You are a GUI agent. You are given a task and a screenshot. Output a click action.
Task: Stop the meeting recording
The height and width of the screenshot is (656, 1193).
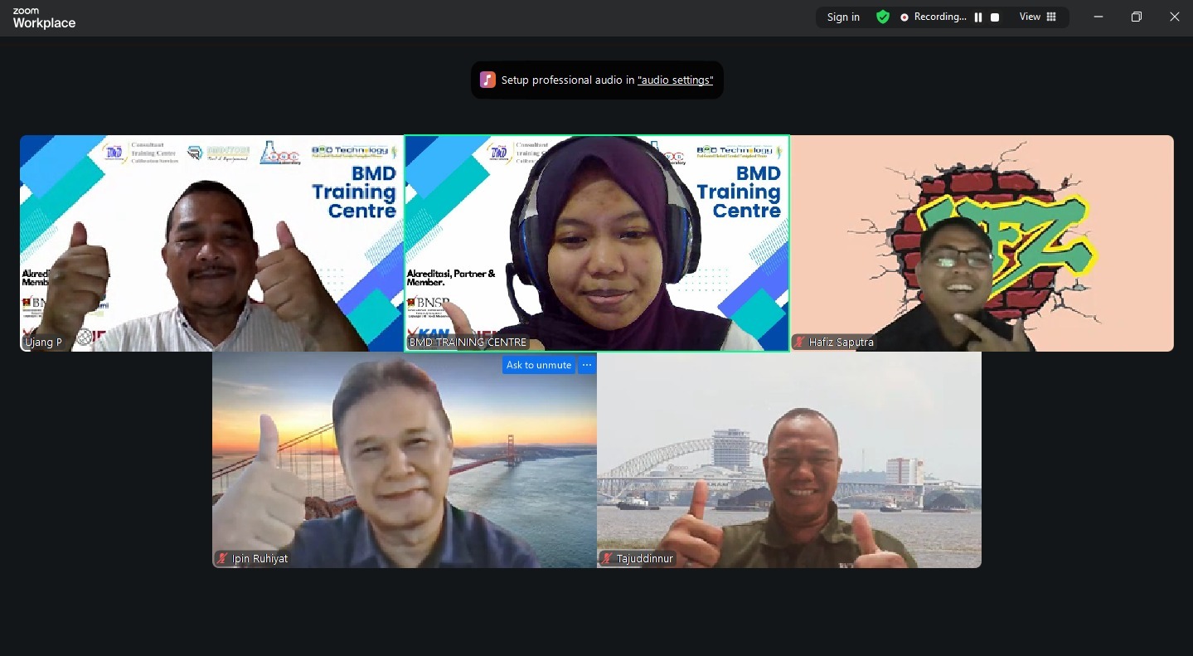tap(995, 17)
